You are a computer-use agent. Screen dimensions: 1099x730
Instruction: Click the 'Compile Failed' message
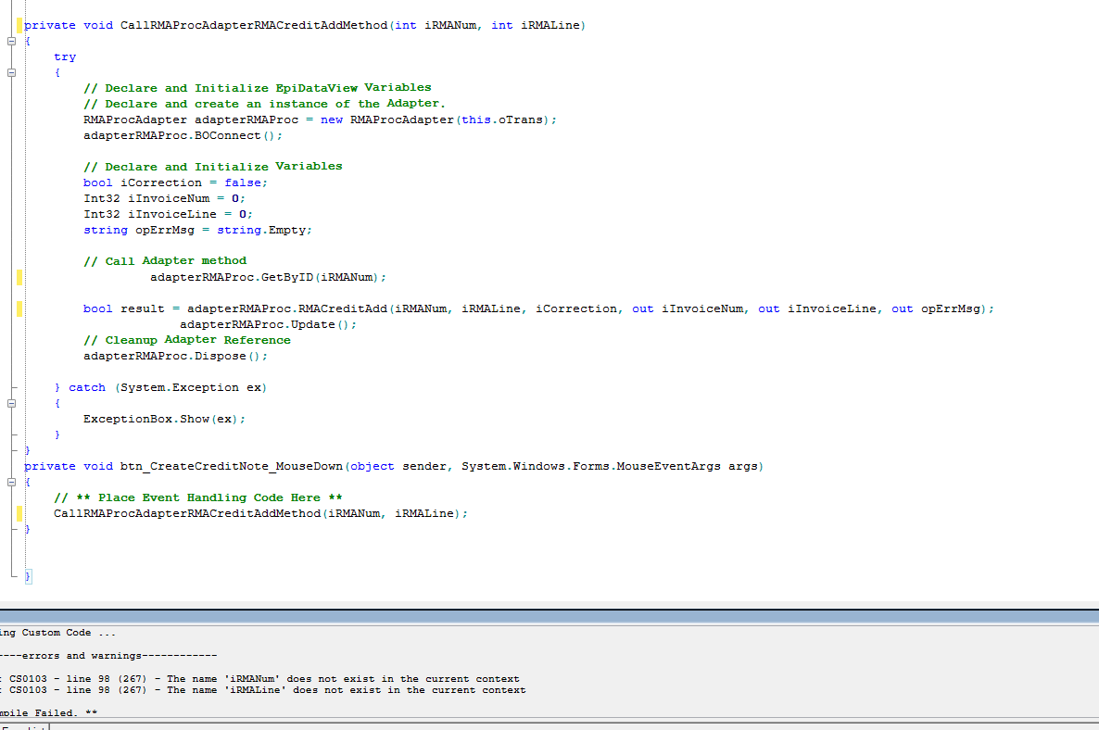tap(48, 712)
